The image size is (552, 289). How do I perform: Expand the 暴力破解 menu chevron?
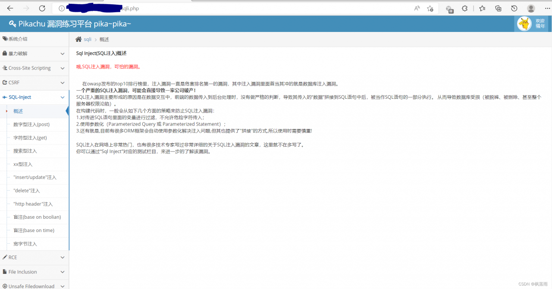pos(62,53)
